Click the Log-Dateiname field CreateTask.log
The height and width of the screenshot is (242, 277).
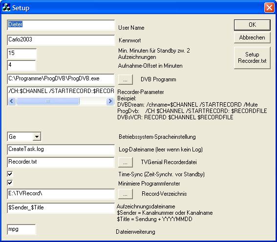point(61,149)
